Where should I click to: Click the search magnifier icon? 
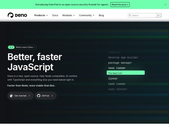point(130,15)
